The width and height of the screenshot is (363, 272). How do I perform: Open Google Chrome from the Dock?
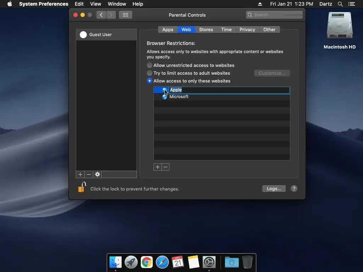147,262
